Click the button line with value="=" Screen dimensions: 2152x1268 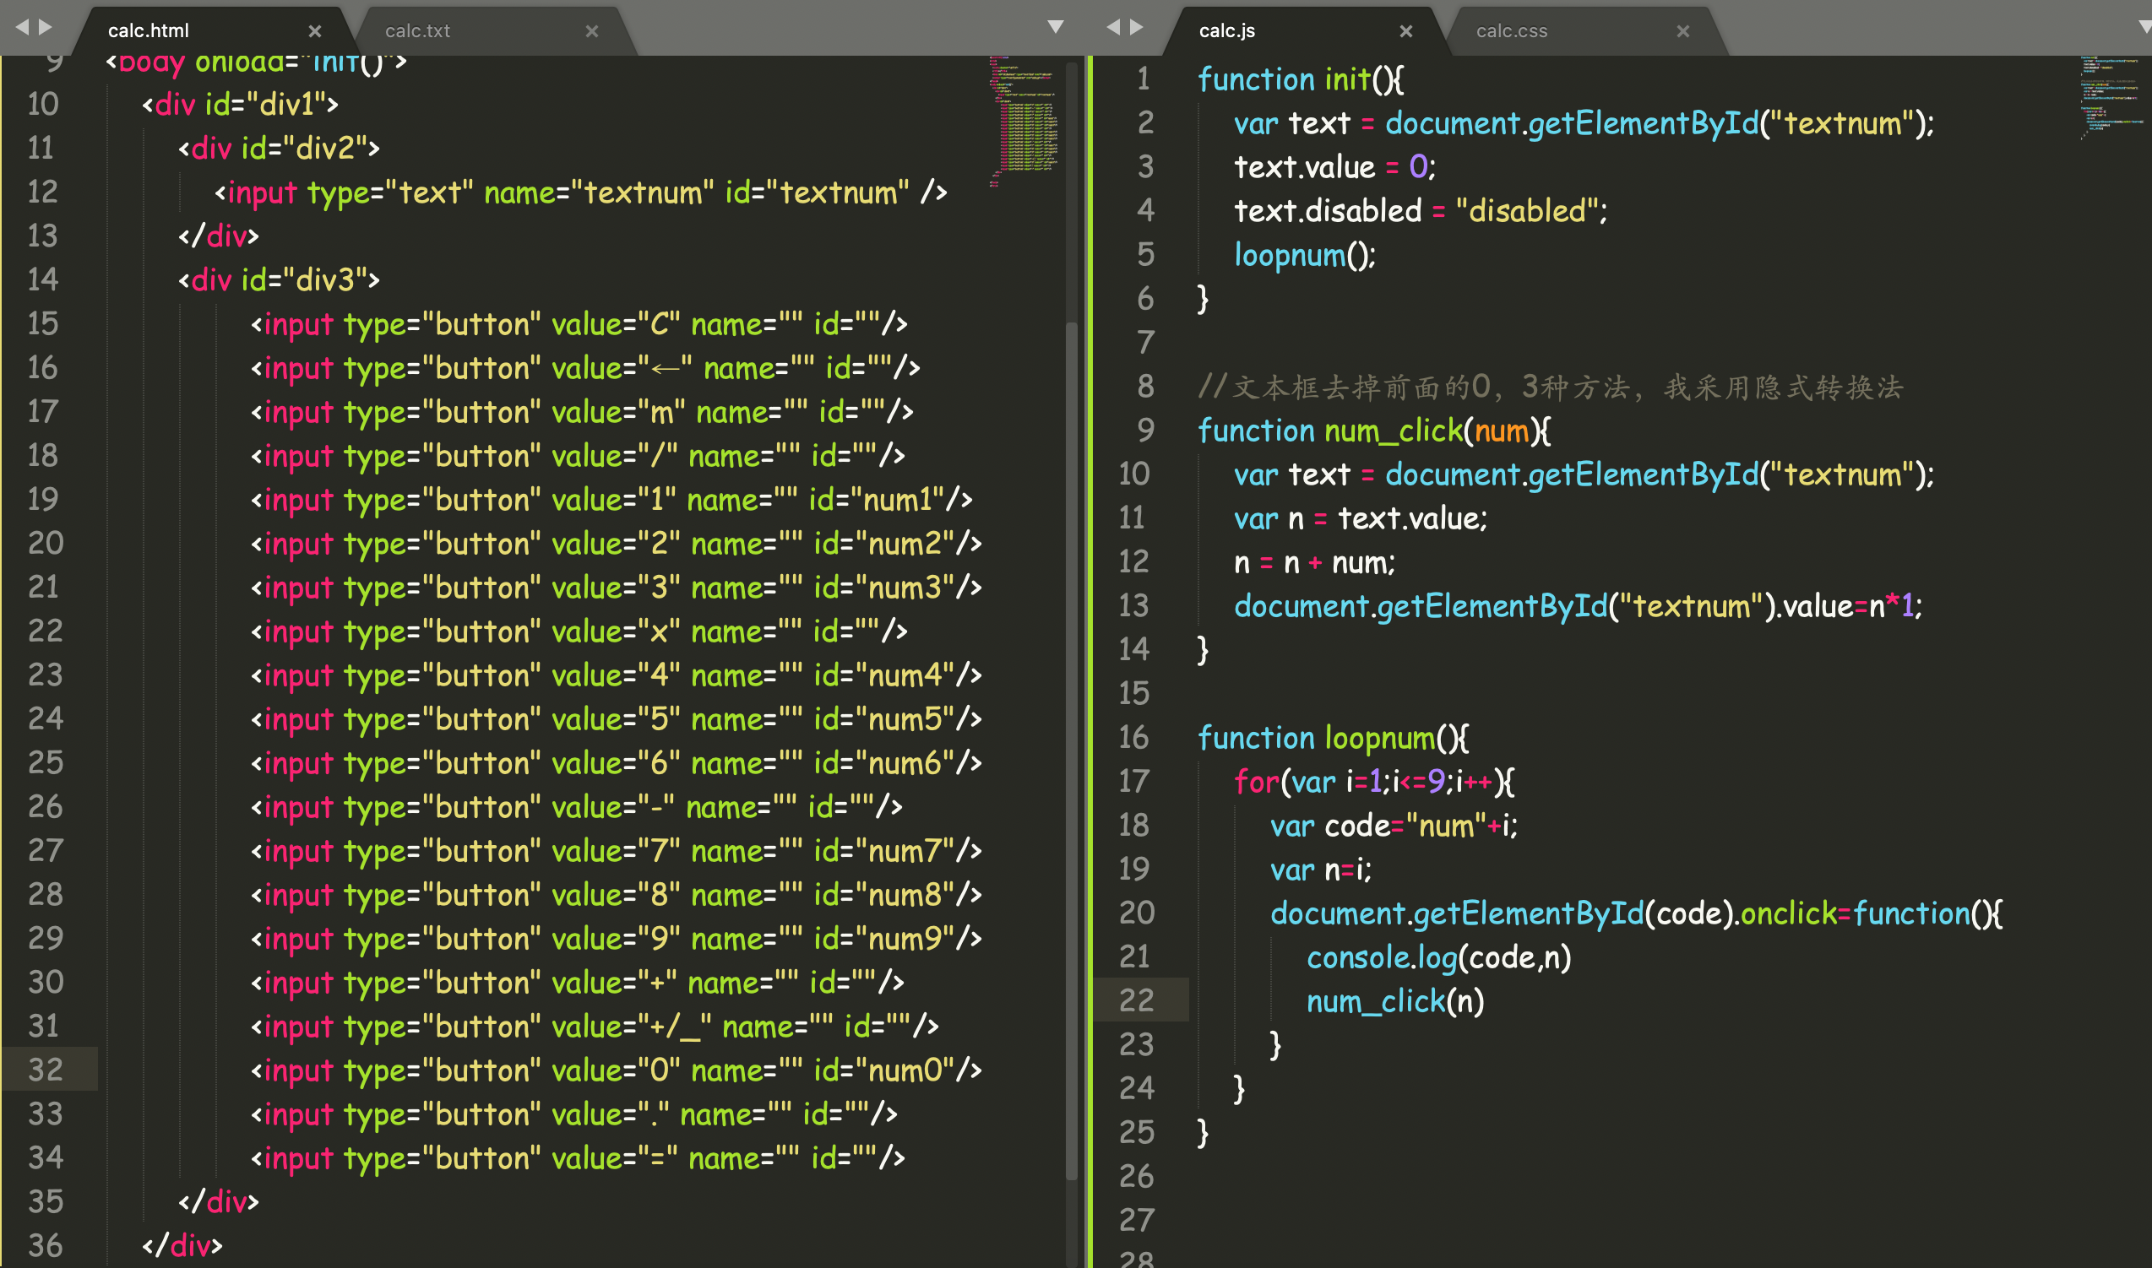click(x=577, y=1158)
